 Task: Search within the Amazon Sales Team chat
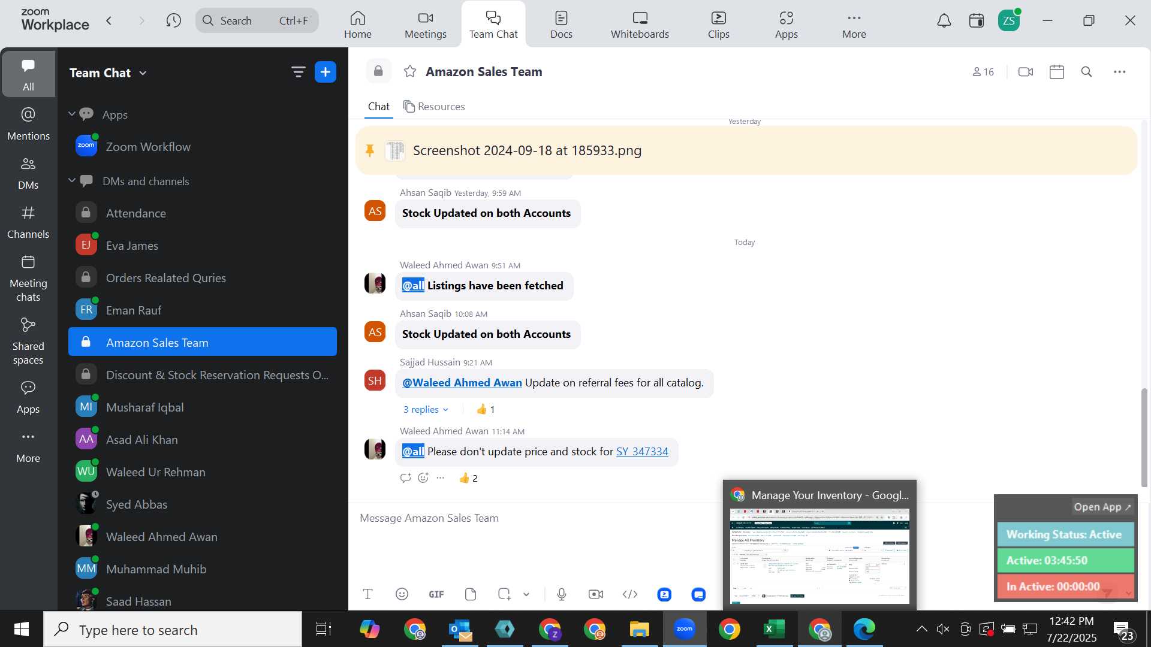(x=1086, y=72)
